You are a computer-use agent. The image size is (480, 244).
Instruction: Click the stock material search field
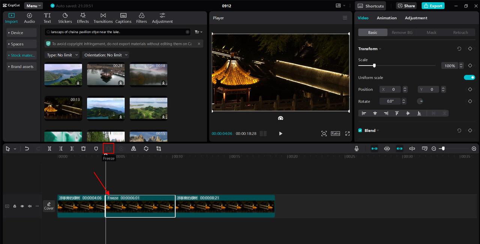point(118,32)
